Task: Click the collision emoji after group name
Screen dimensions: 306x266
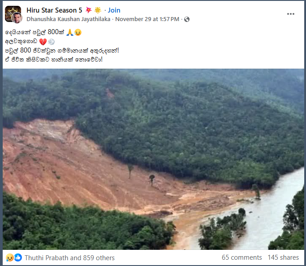Action: coord(88,10)
